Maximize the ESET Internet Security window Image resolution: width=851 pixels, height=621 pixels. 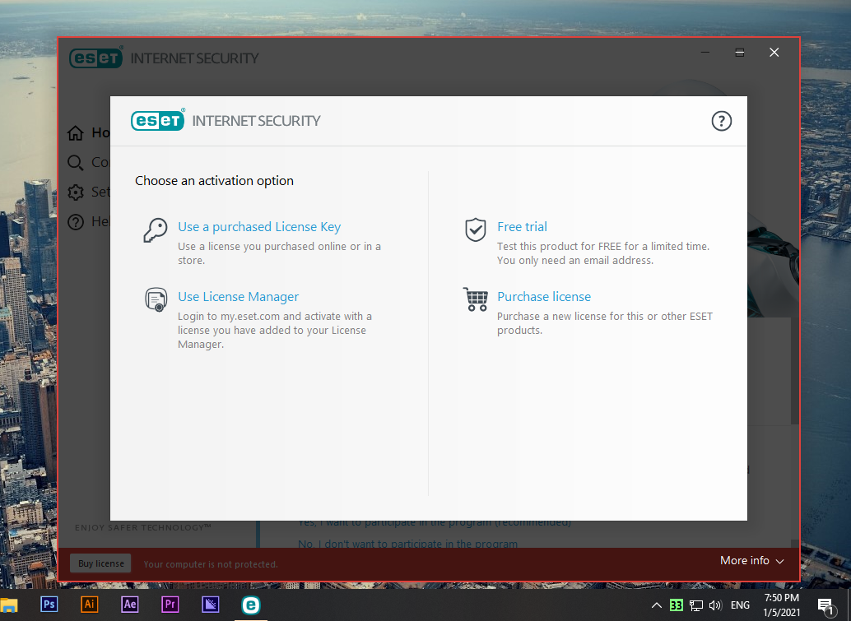tap(740, 52)
